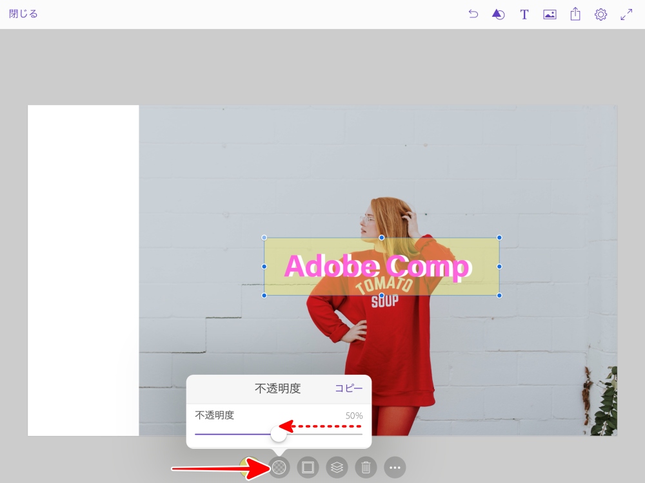Open the shapes tool

click(x=498, y=14)
